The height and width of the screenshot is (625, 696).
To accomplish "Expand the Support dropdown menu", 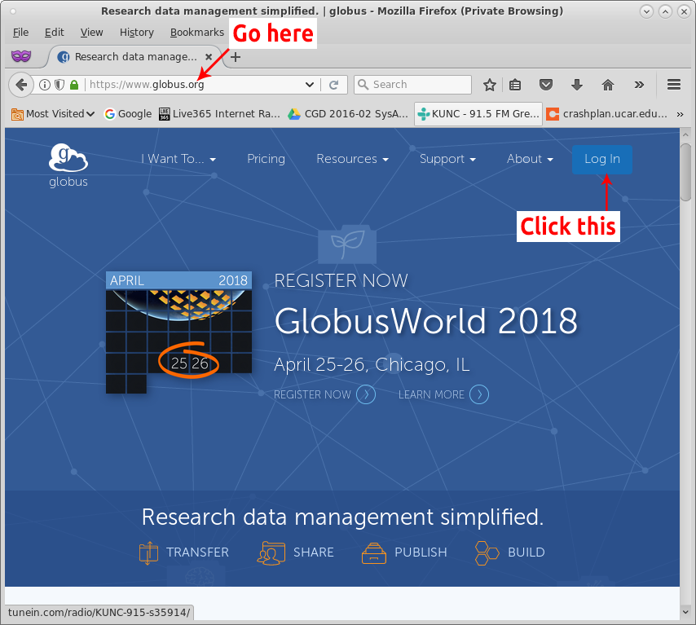I will coord(447,159).
